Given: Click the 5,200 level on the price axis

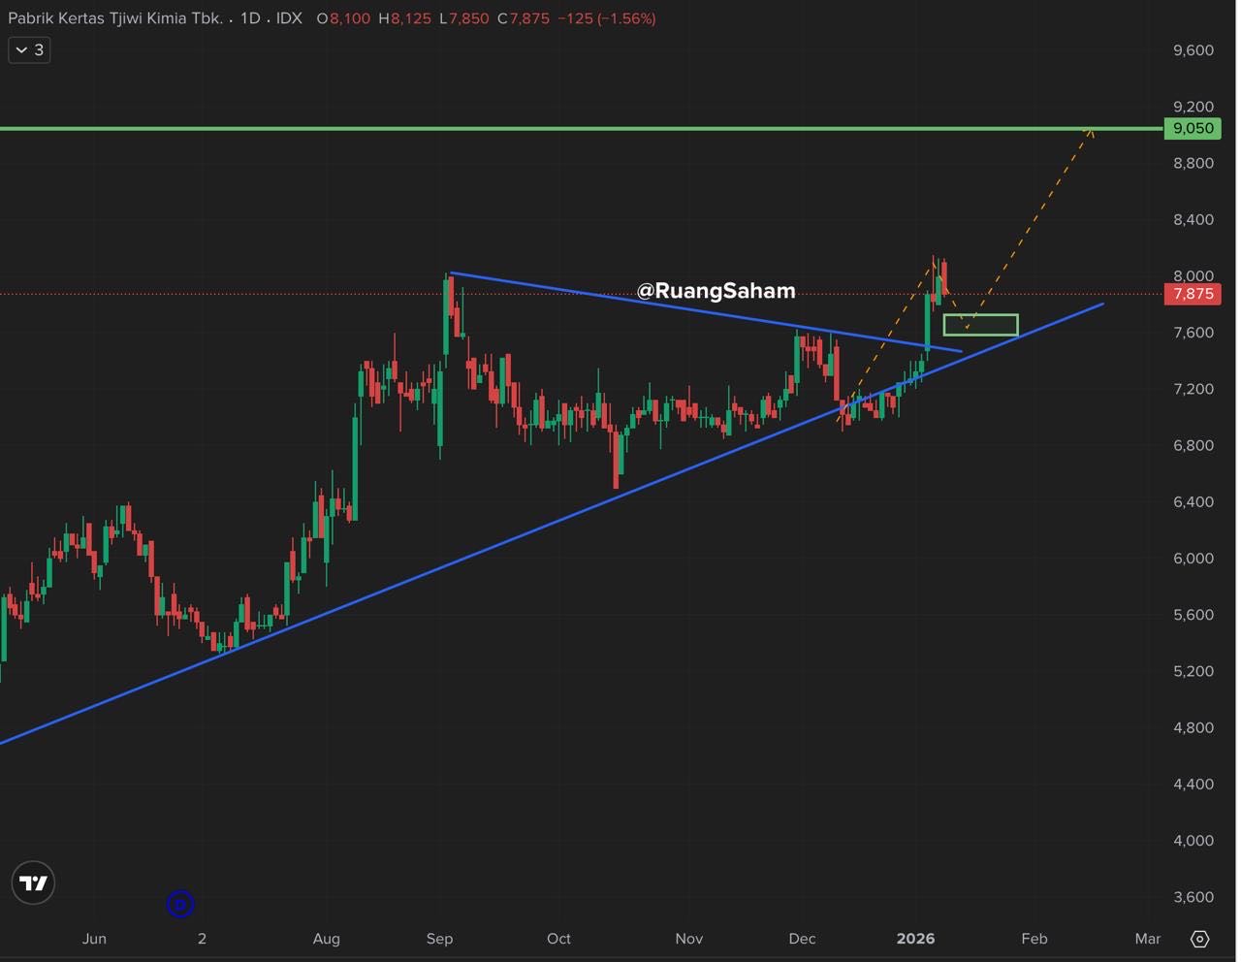Looking at the screenshot, I should pyautogui.click(x=1193, y=671).
